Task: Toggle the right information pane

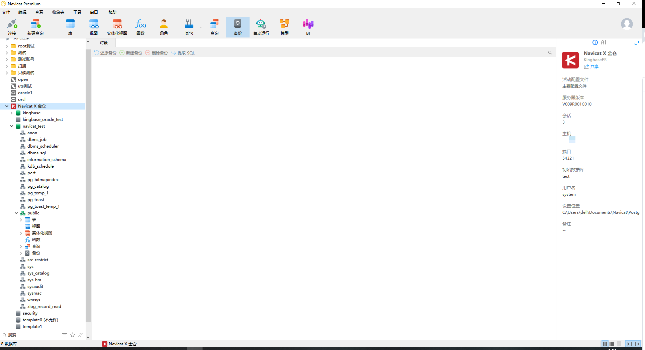Action: point(637,344)
